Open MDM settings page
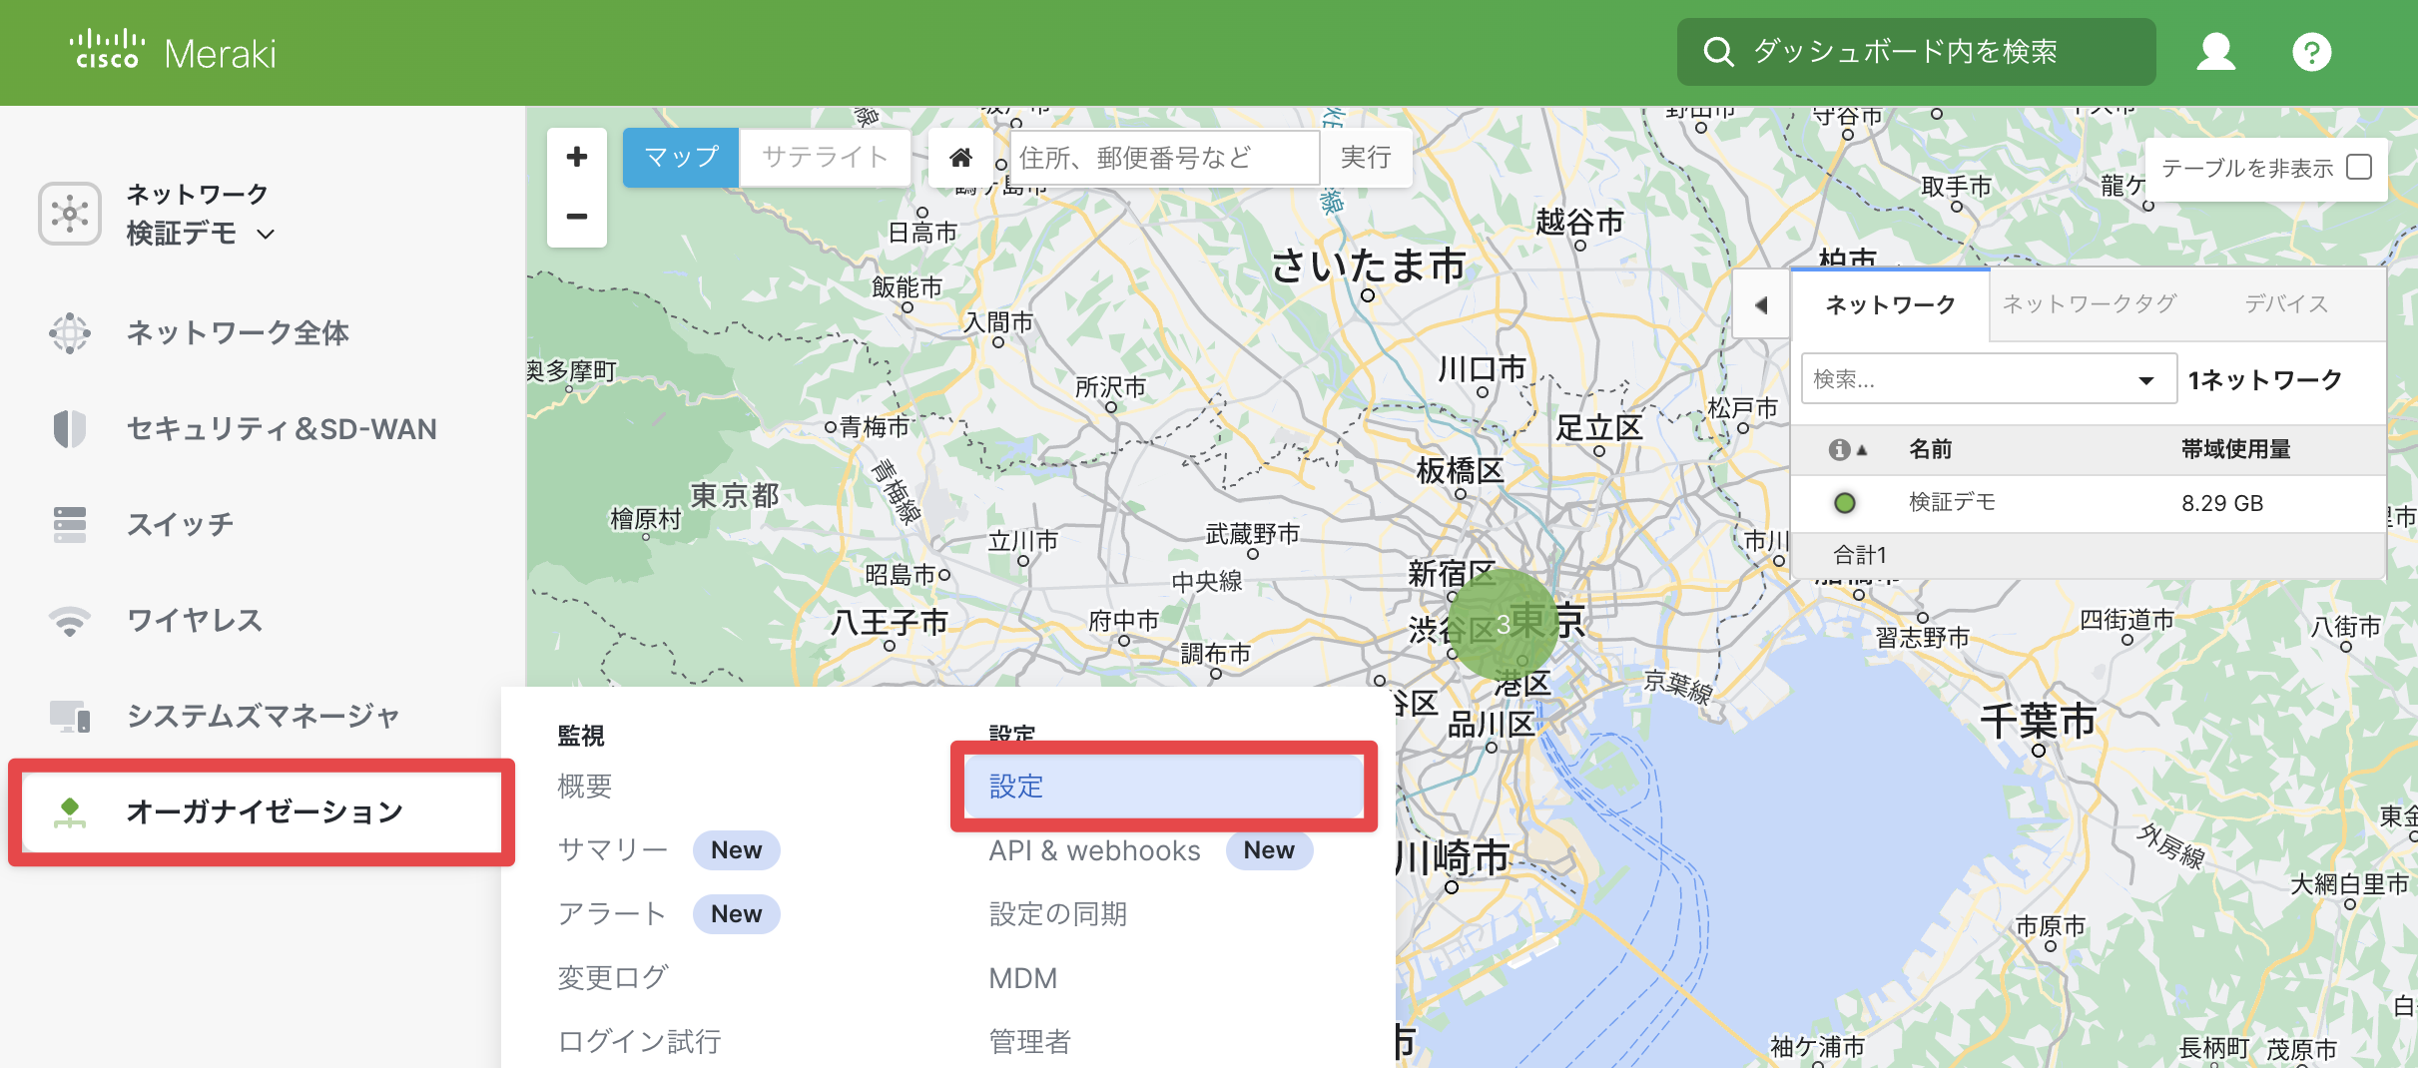Viewport: 2418px width, 1068px height. coord(1022,978)
